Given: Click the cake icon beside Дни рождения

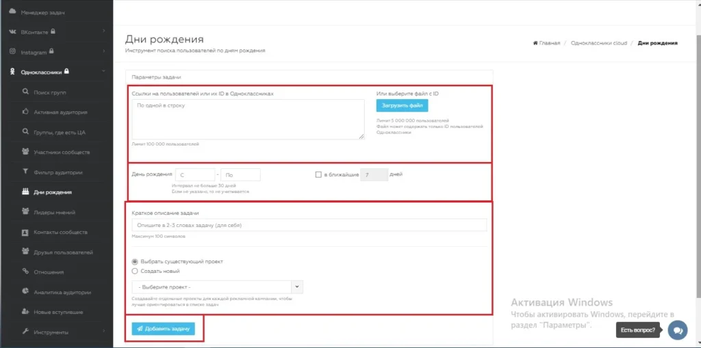Looking at the screenshot, I should click(25, 192).
